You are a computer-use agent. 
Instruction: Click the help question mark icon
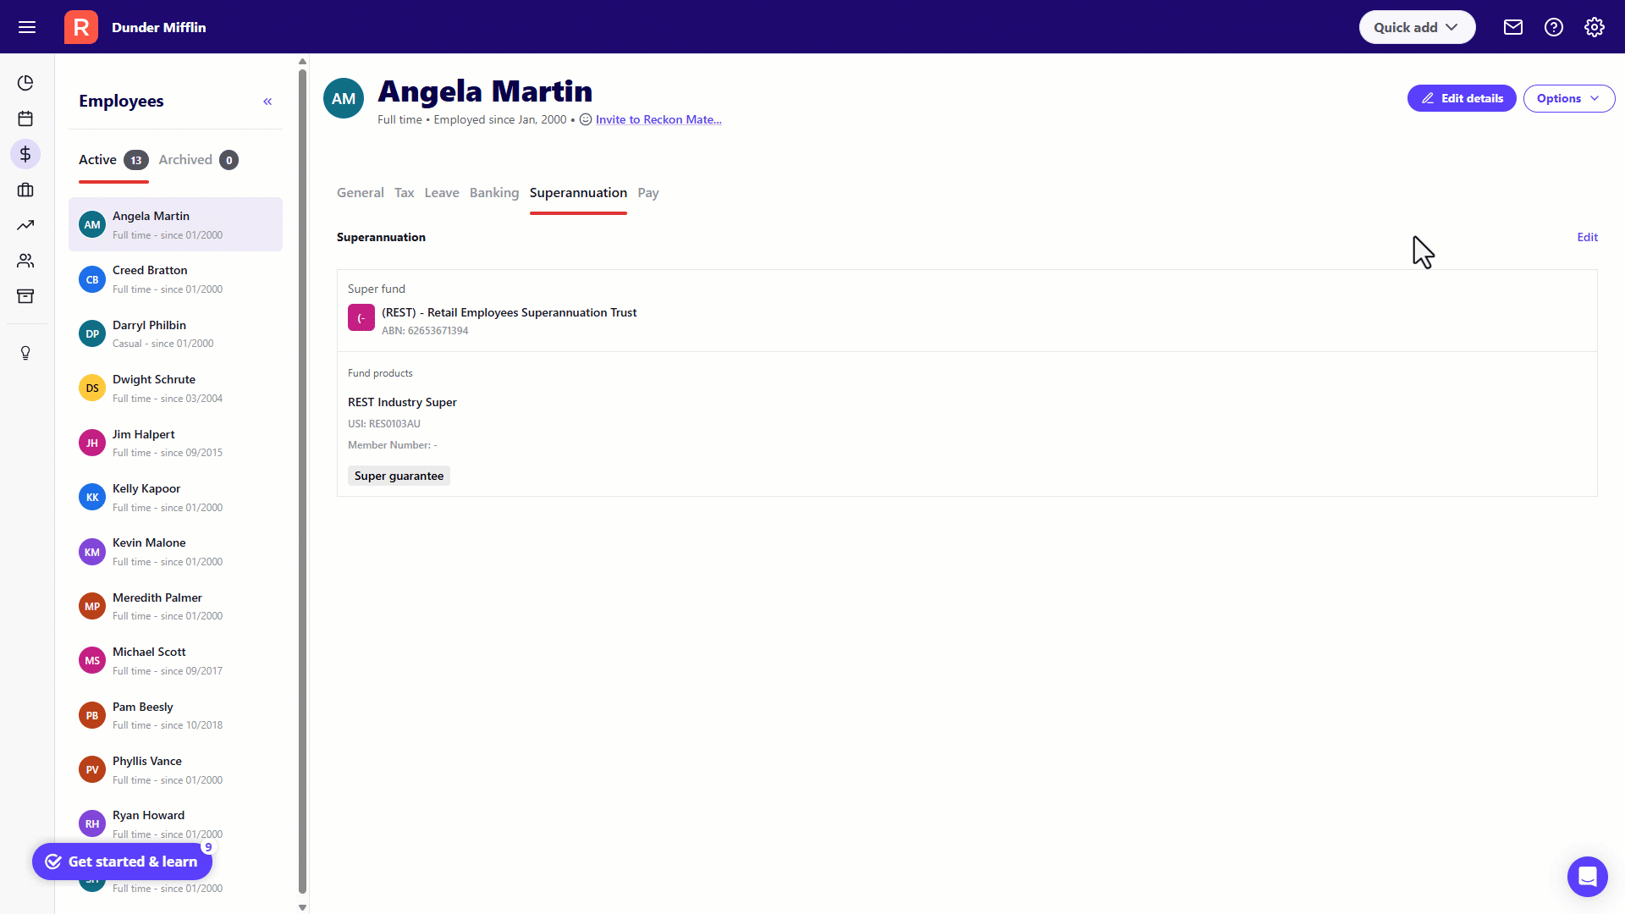point(1553,27)
